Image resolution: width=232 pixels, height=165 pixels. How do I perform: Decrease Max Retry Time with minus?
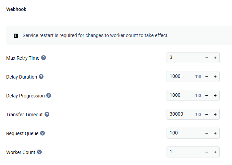(x=207, y=58)
